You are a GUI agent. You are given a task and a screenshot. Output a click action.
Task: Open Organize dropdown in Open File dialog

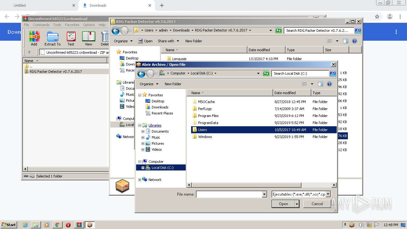pos(149,84)
